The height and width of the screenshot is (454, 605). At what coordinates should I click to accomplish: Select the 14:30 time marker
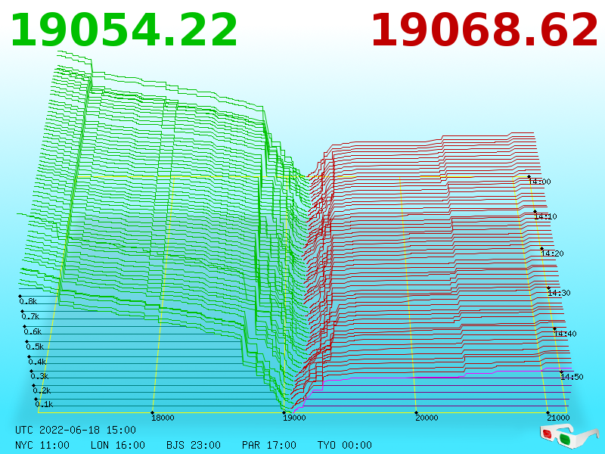coord(559,293)
